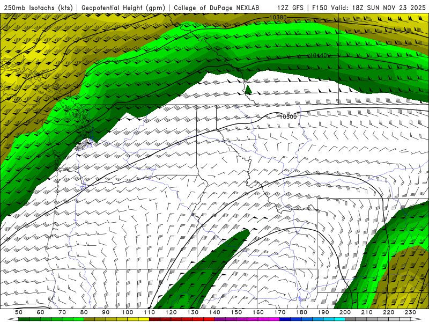
Task: Click the 160 knot color scale label
Action: click(x=258, y=312)
